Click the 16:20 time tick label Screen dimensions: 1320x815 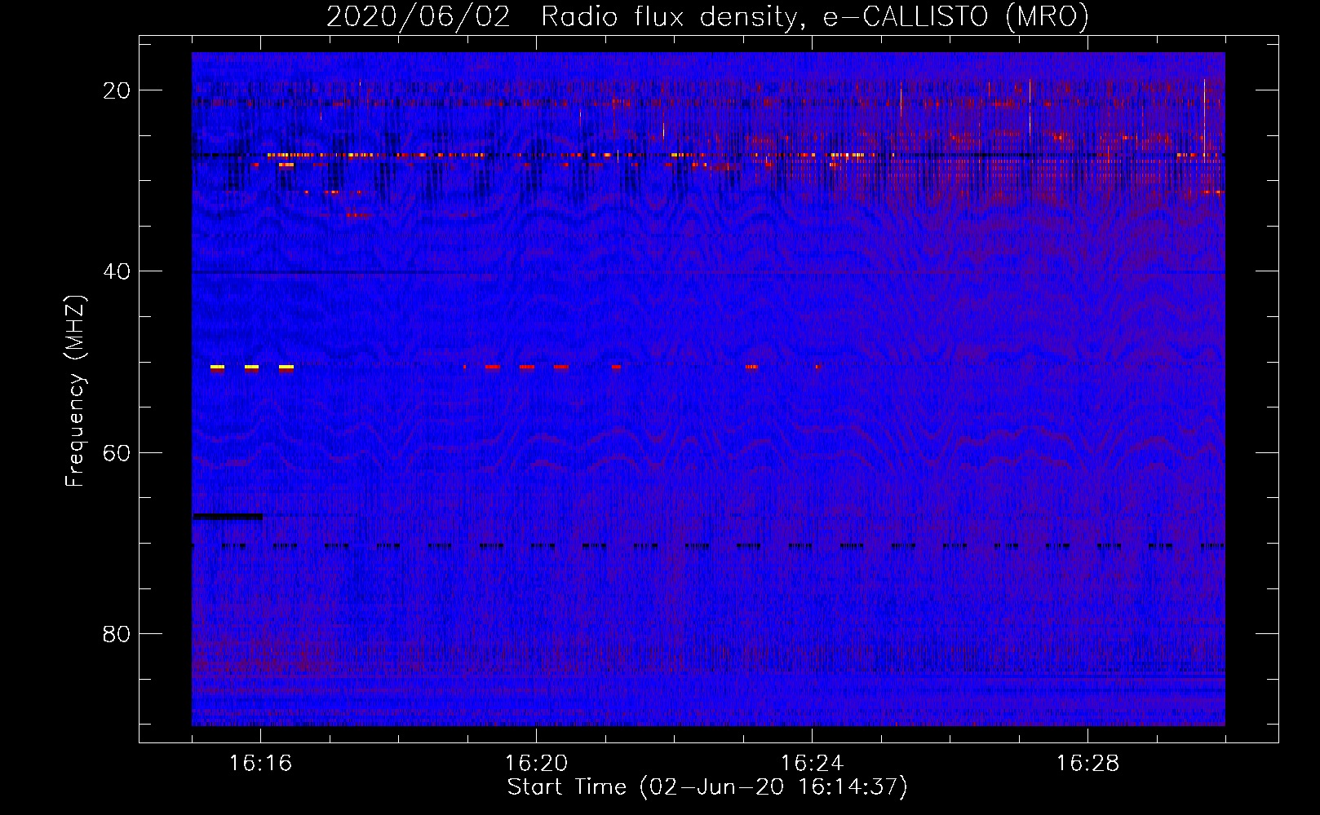[536, 764]
